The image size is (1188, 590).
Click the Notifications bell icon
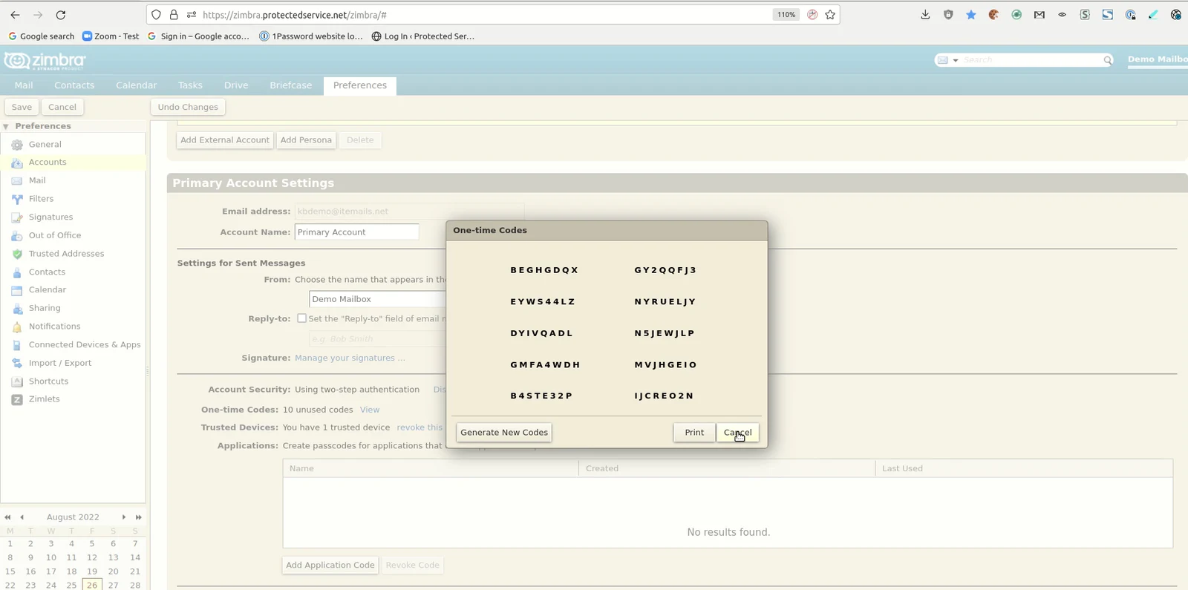pos(17,327)
